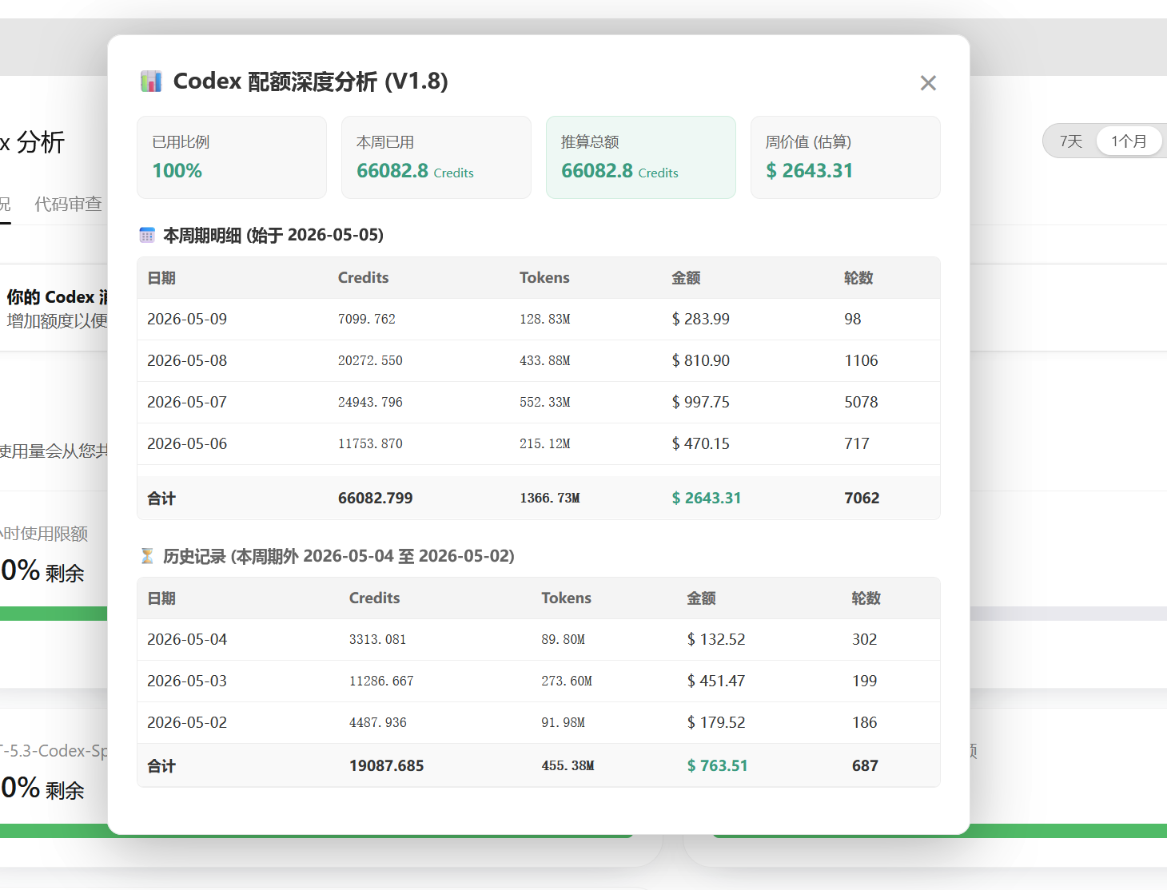Click the 2026-05-09 date cell

[x=187, y=319]
